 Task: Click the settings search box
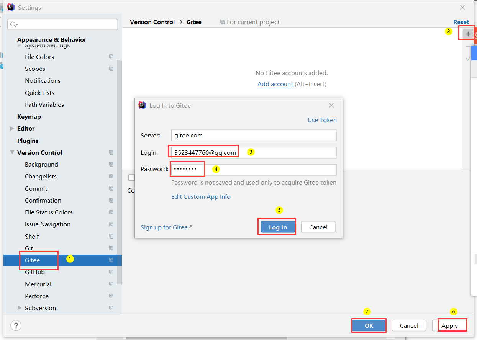pyautogui.click(x=62, y=25)
